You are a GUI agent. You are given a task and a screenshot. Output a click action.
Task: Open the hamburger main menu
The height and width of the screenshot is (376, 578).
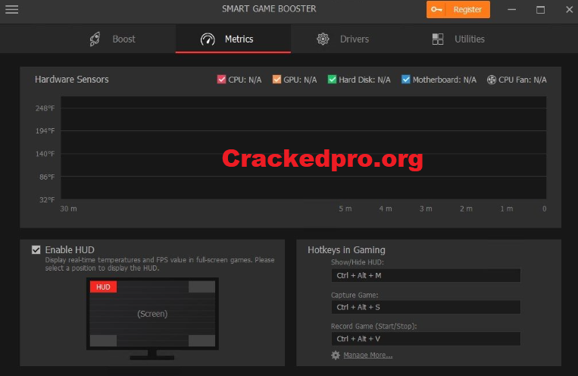(x=12, y=9)
